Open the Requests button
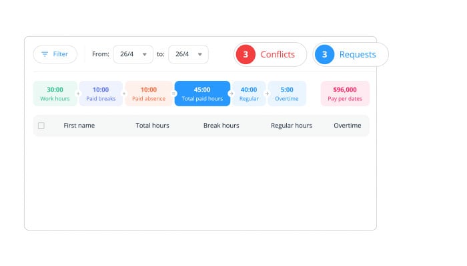Viewport: 467px width, 266px height. (350, 54)
